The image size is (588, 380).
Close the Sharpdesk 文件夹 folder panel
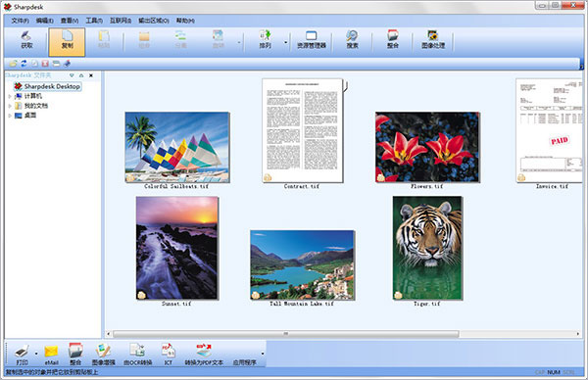tap(91, 75)
